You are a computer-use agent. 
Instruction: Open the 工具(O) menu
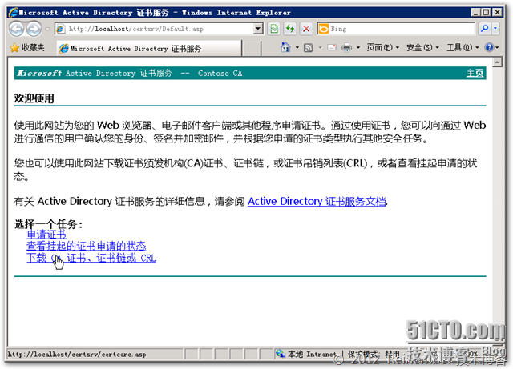[463, 48]
